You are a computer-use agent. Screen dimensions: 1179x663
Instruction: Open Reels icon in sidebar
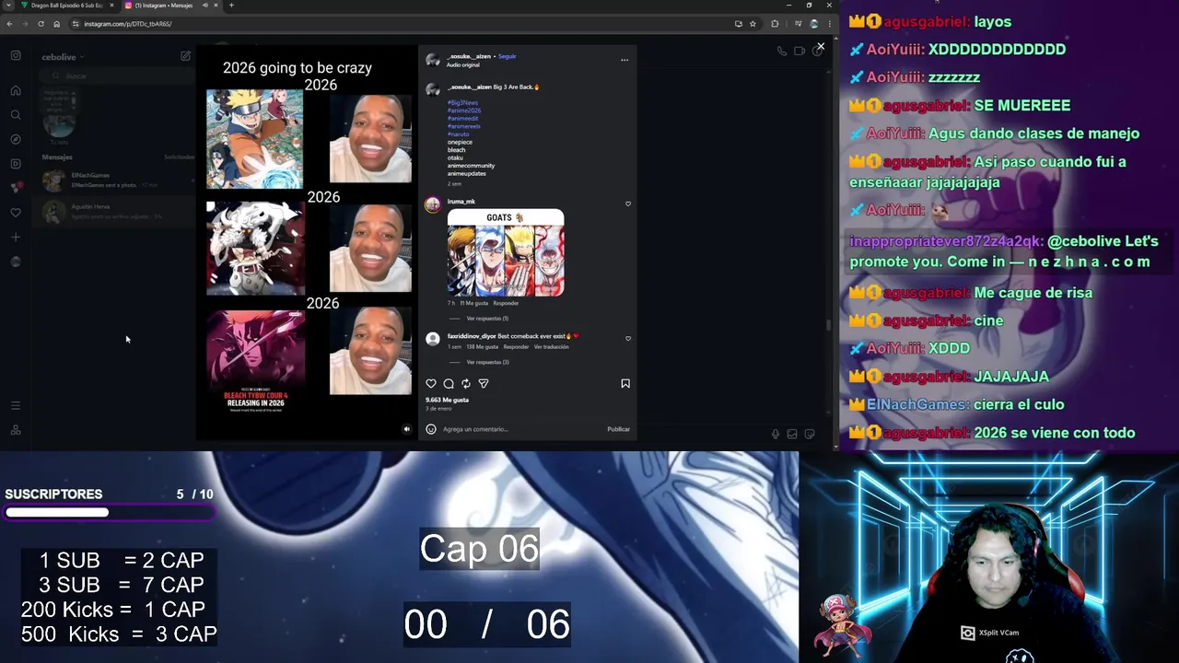click(16, 164)
